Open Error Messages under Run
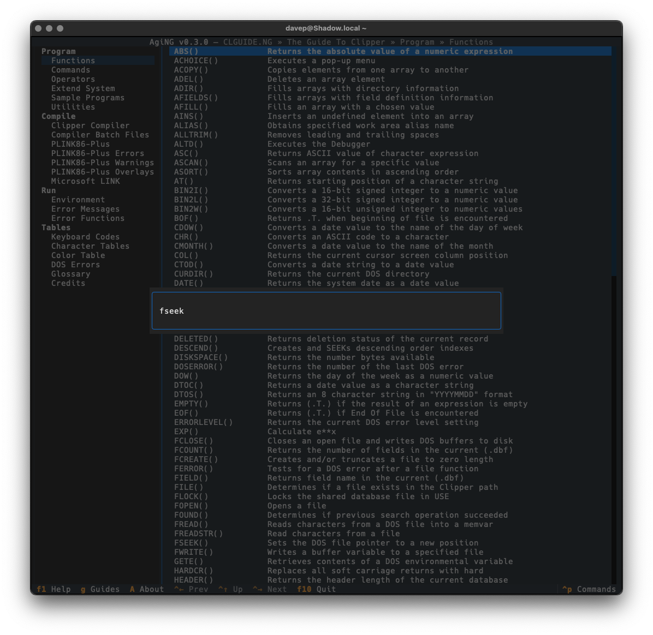 tap(85, 209)
